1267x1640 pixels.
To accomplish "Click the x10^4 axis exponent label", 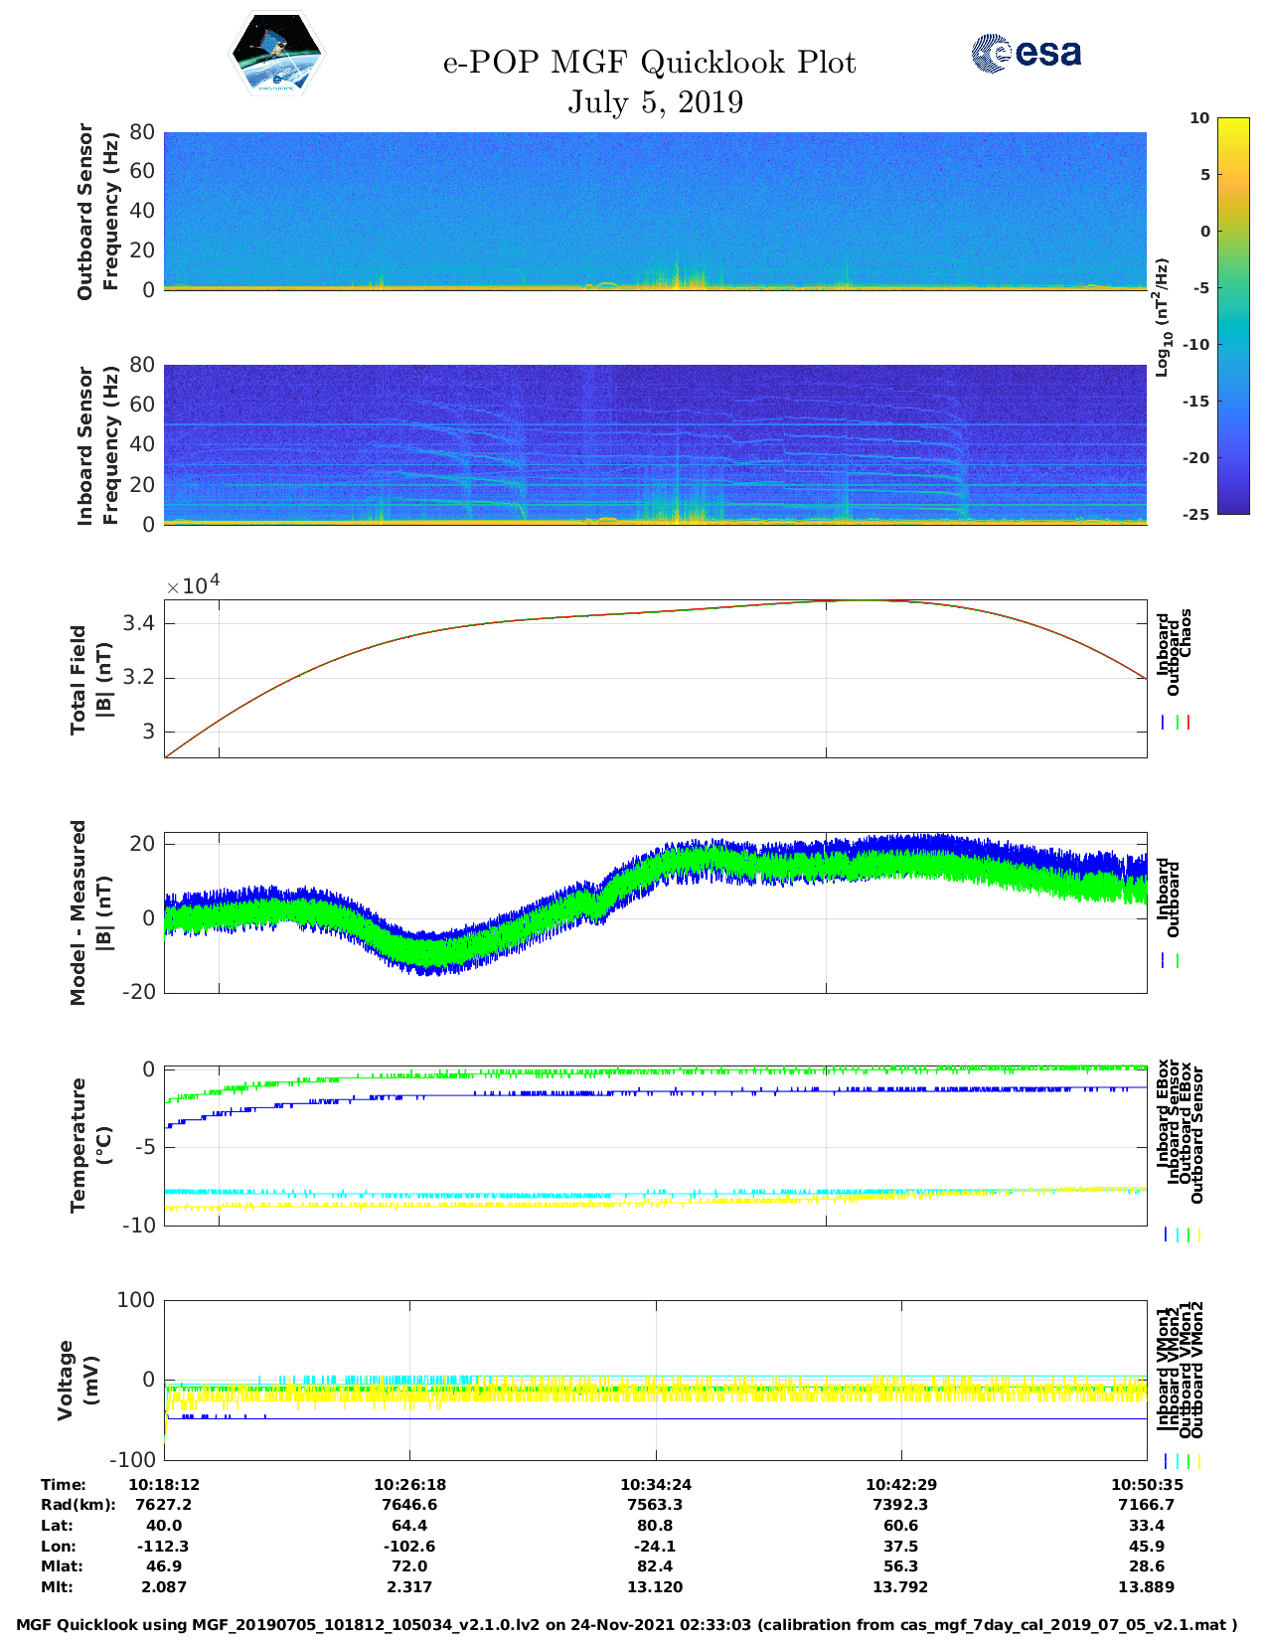I will [193, 585].
